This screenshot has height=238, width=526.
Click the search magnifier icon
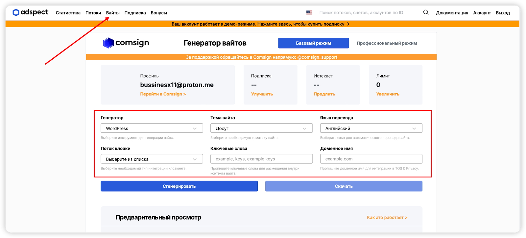click(x=426, y=12)
